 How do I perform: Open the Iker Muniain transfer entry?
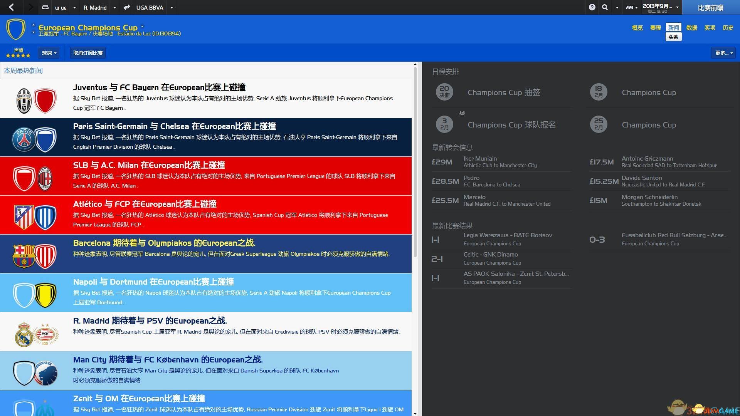[x=501, y=162]
